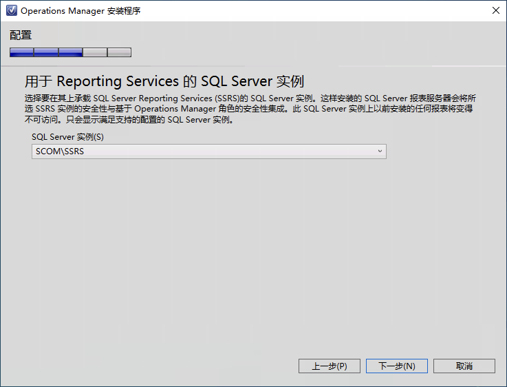Click the window title Operations Manager 安装程序
Viewport: 507px width, 387px height.
point(80,11)
